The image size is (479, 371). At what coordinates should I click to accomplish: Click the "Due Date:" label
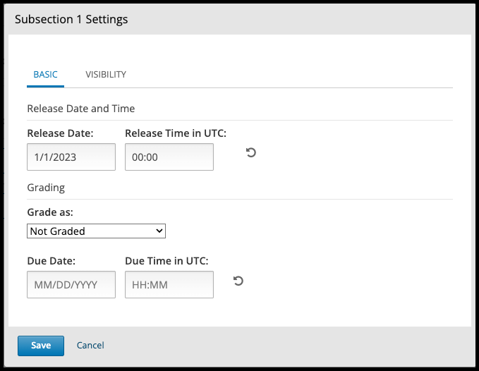(51, 261)
